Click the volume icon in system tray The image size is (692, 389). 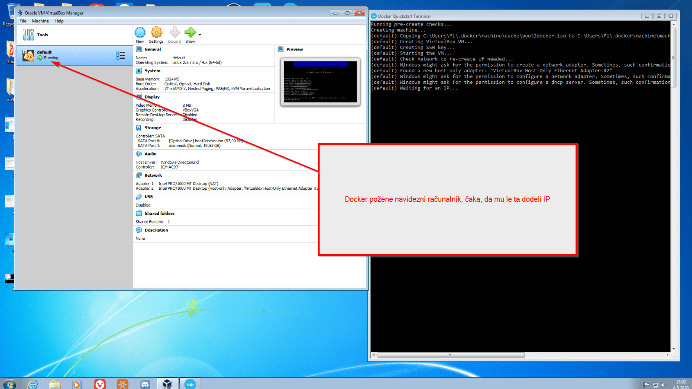point(664,385)
